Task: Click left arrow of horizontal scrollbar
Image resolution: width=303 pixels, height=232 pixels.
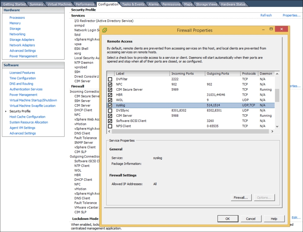Action: pos(109,131)
